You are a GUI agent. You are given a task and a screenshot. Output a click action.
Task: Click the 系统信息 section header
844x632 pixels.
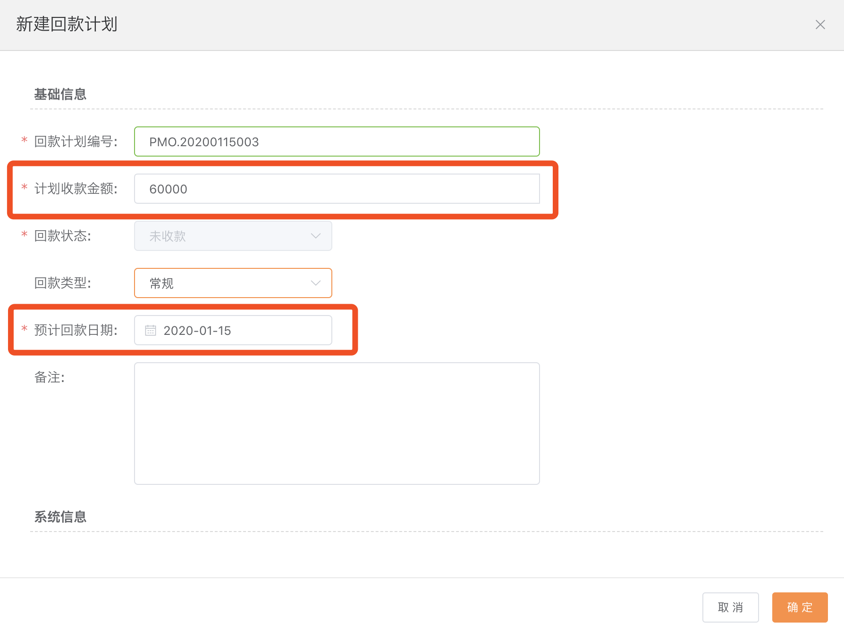pyautogui.click(x=60, y=517)
